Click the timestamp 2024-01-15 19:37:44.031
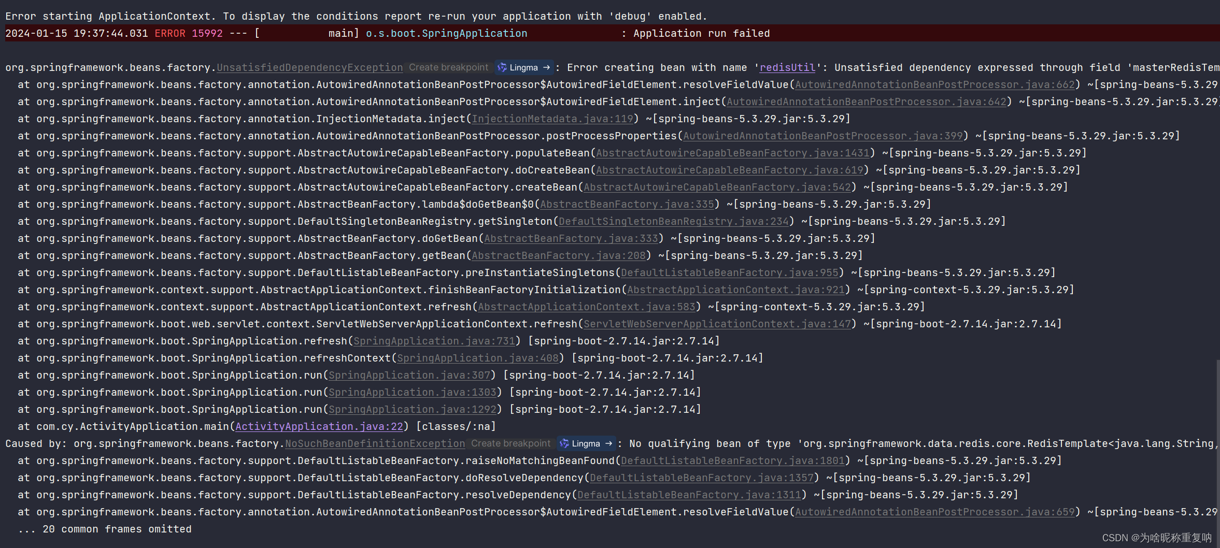 (x=77, y=33)
